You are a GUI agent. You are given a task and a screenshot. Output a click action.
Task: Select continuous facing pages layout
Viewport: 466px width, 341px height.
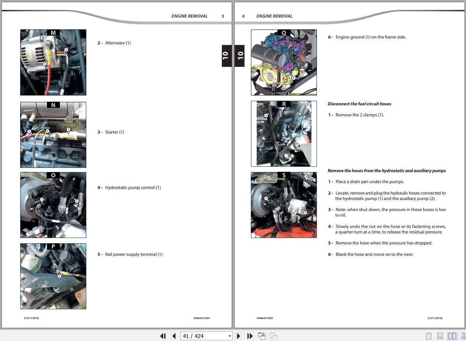[x=463, y=336]
